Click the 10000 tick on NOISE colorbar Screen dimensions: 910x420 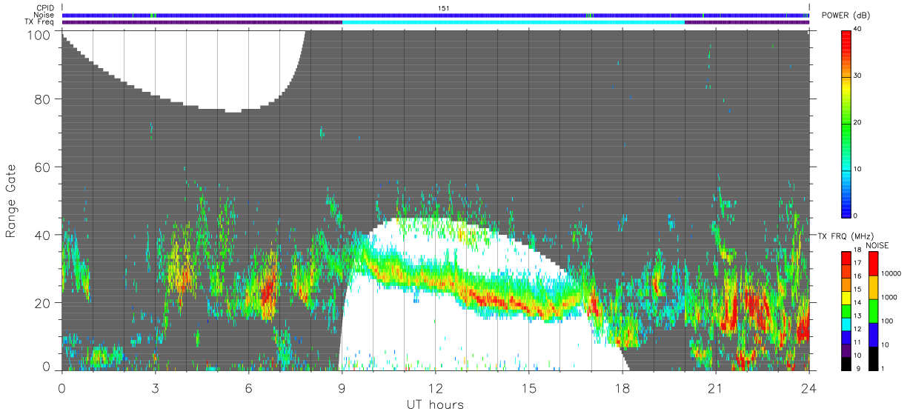point(891,273)
